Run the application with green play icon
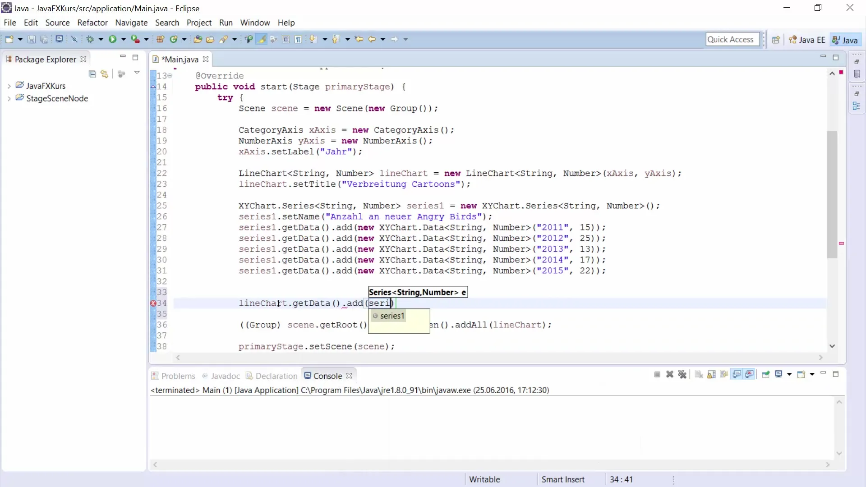This screenshot has height=487, width=866. tap(112, 40)
